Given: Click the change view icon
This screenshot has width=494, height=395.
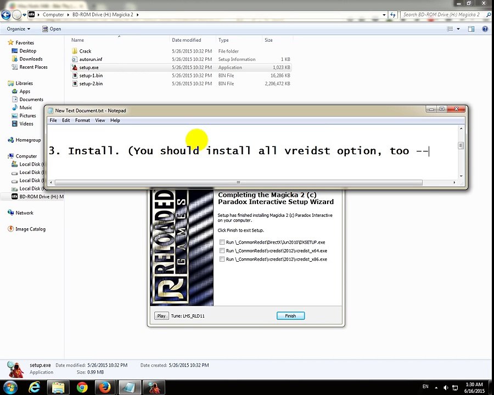Looking at the screenshot, I should (x=450, y=29).
